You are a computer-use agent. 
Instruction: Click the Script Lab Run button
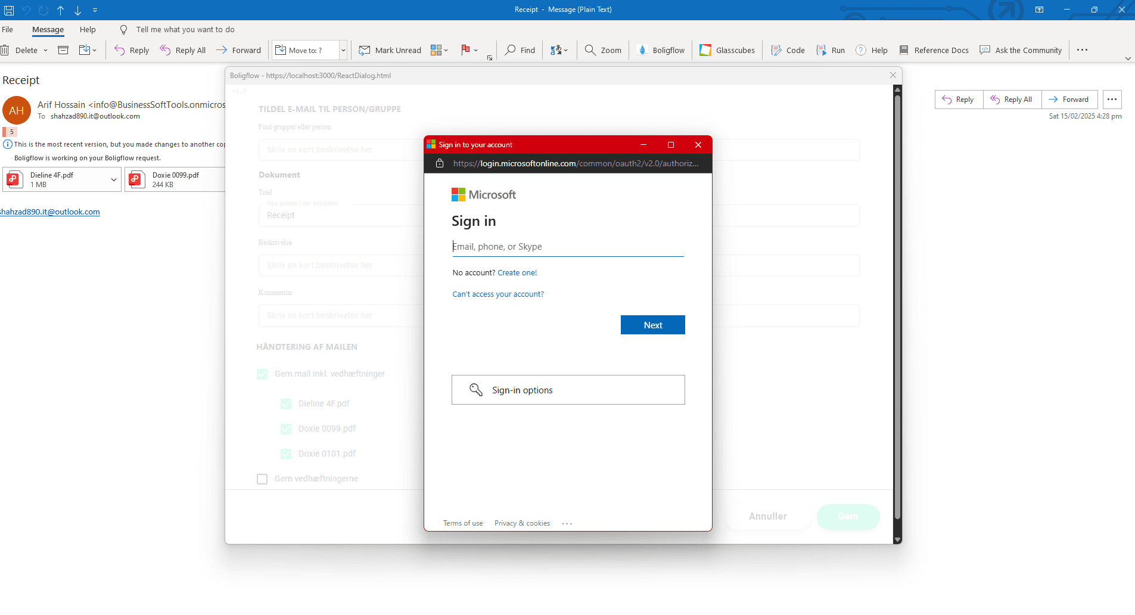click(x=831, y=50)
